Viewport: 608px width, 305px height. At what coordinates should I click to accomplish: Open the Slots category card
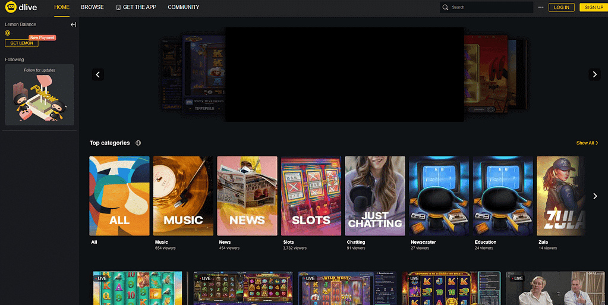(311, 196)
